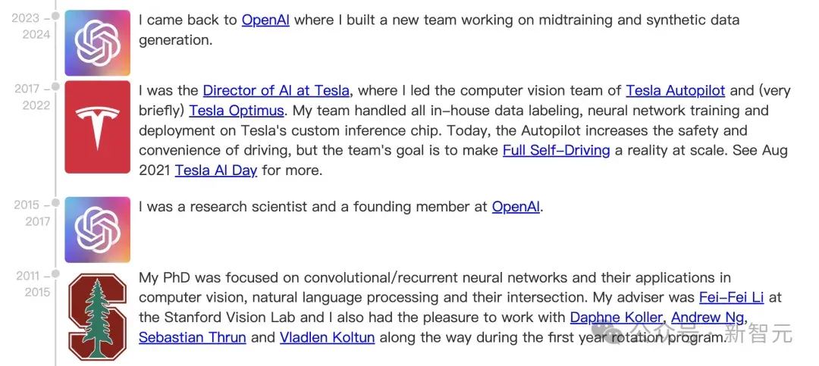
Task: Follow the Tesla Autopilot link
Action: pyautogui.click(x=676, y=91)
